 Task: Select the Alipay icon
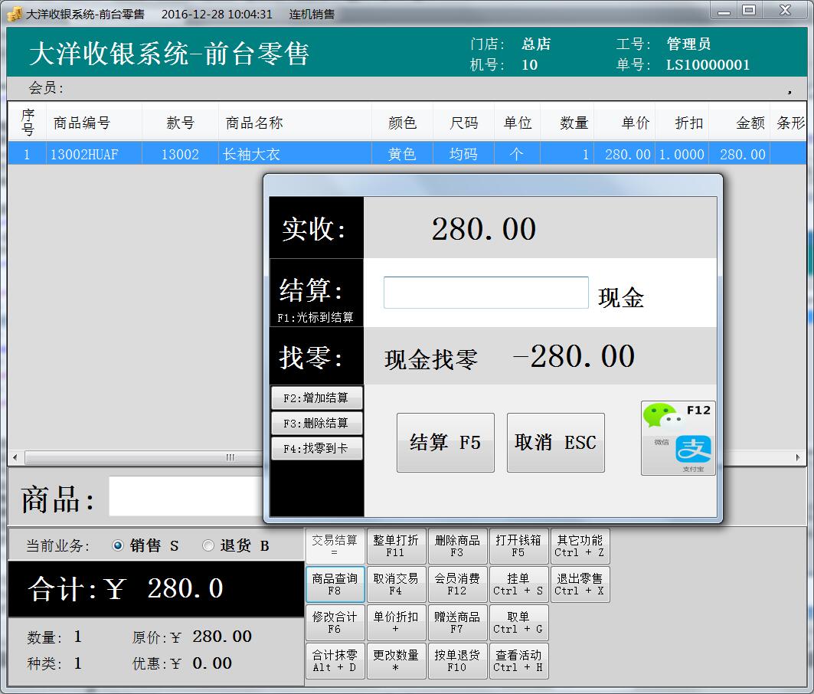point(694,450)
